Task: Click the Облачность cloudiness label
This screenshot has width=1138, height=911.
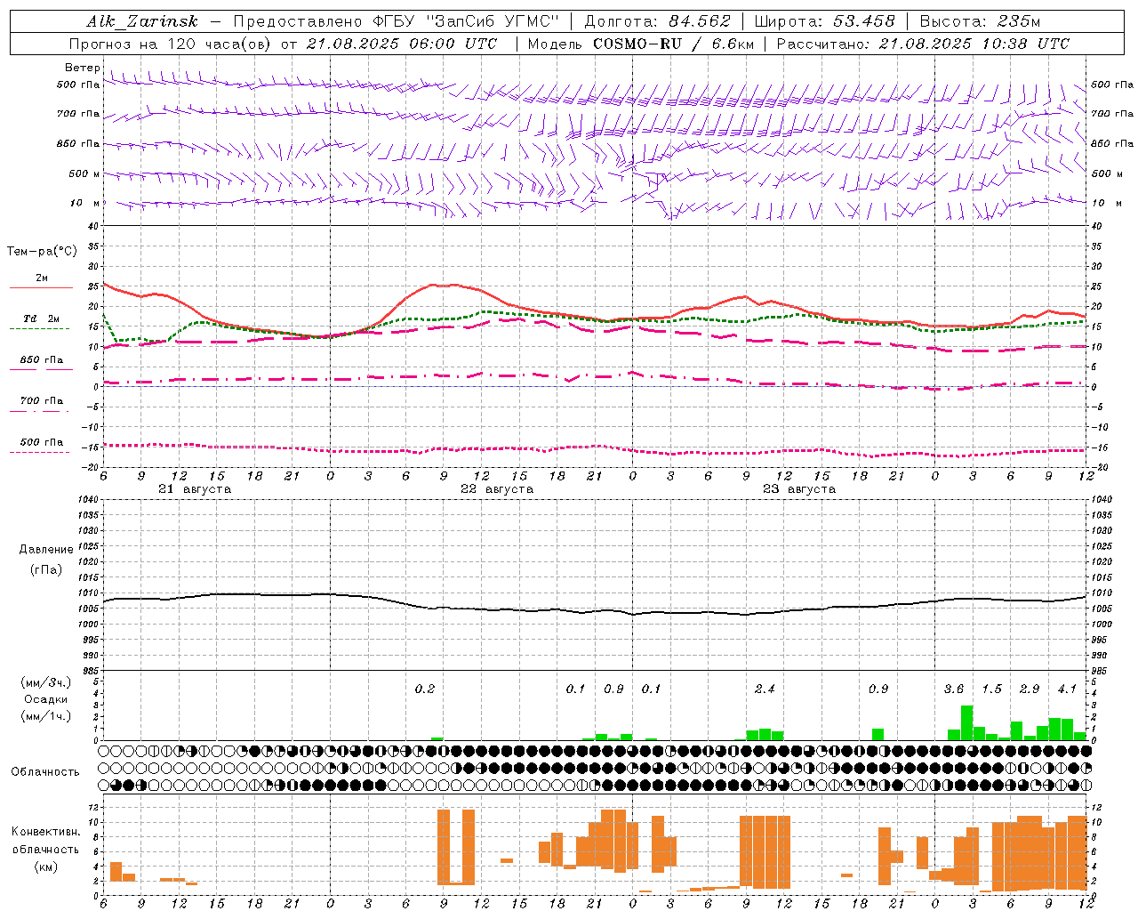Action: [x=45, y=772]
